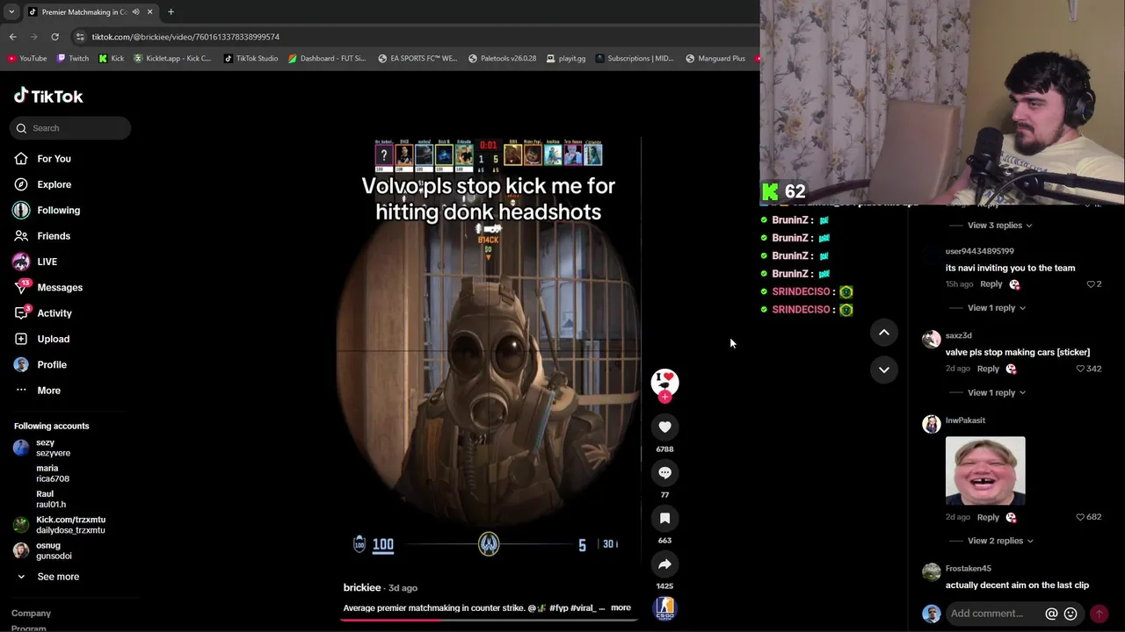
Task: Open the emoji picker icon
Action: tap(1071, 614)
